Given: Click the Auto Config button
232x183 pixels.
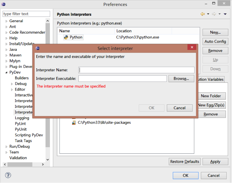Looking at the screenshot, I should (215, 41).
